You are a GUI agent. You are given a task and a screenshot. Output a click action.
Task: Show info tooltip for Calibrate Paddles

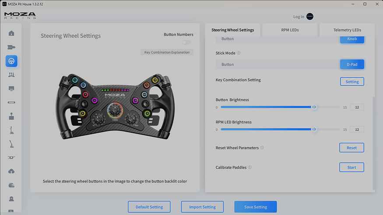tap(249, 167)
